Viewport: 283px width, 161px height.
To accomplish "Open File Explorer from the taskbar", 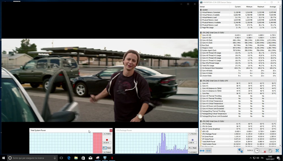I will [x=76, y=158].
